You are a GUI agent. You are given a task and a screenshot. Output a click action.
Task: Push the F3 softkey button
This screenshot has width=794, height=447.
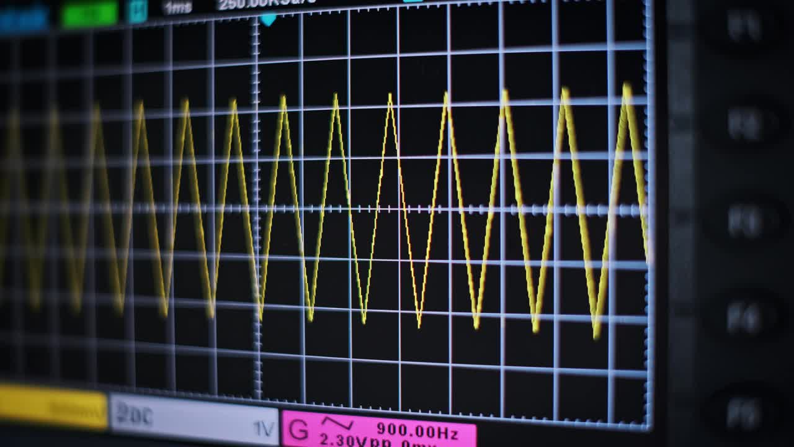[745, 222]
